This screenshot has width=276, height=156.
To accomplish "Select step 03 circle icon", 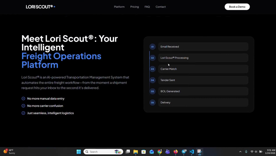I will point(152,69).
